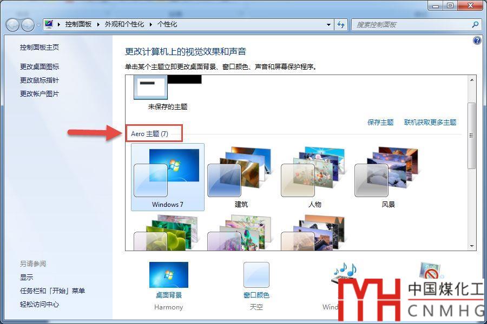Screen dimensions: 487x324
Task: Select the Windows 7 Aero theme
Action: (168, 177)
